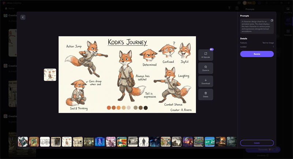Click the Details heading
Screen dimensions: 293x159
coord(244,39)
